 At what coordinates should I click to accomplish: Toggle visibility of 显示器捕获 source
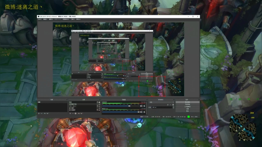(98, 110)
